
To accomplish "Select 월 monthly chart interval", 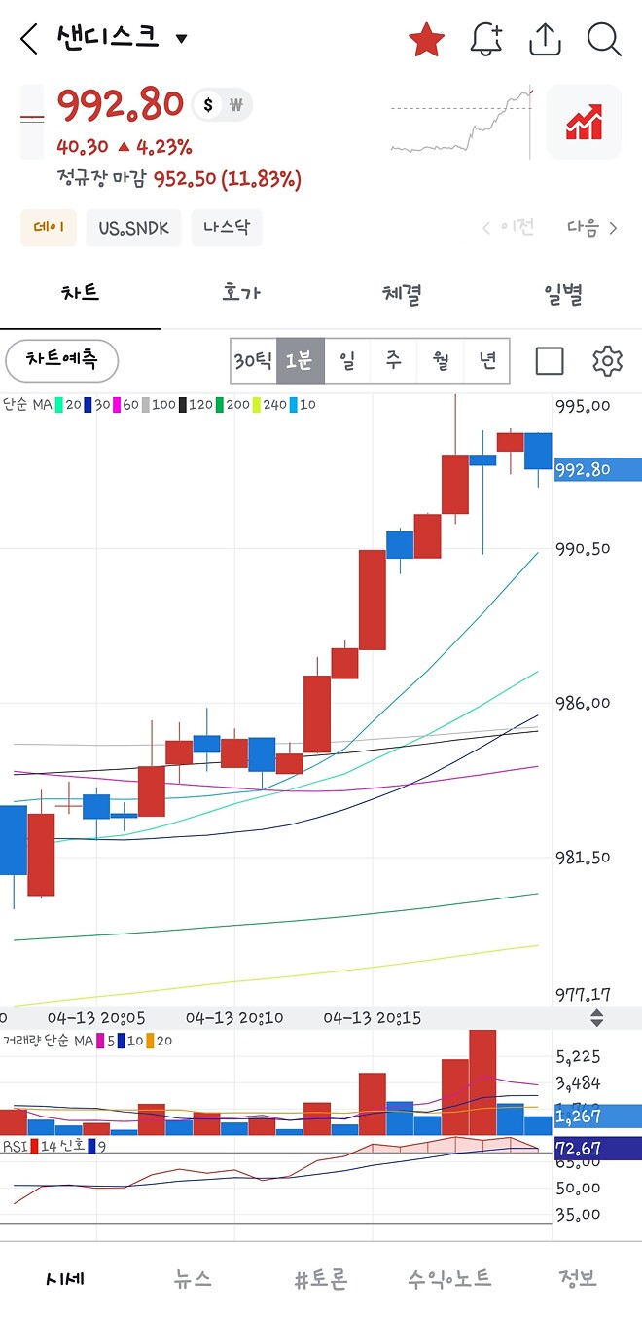I will click(440, 361).
